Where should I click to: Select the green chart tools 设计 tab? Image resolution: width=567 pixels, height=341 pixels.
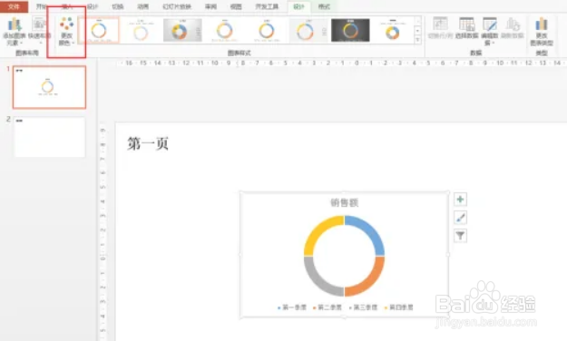[298, 6]
